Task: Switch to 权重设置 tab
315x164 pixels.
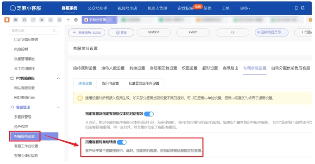Action: [190, 68]
